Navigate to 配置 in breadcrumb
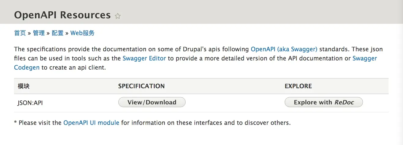Viewport: 403px width, 145px height. pos(57,33)
